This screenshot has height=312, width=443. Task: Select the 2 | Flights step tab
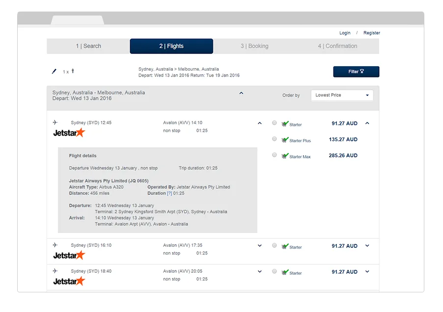[x=171, y=46]
